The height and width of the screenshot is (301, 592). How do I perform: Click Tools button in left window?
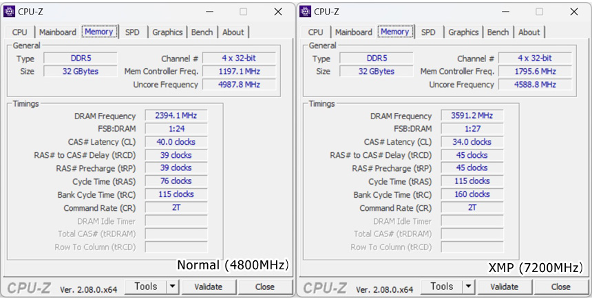pyautogui.click(x=146, y=287)
